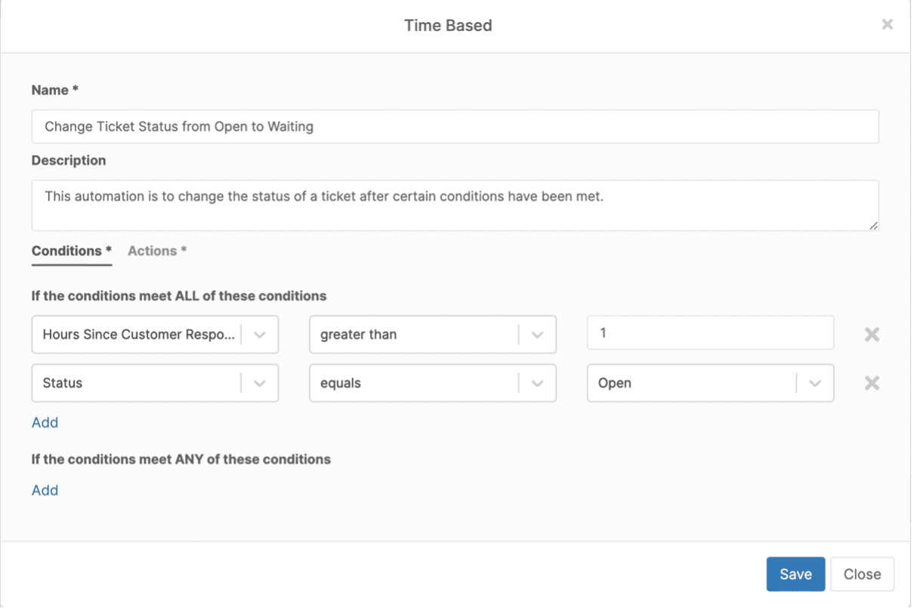Click the dialog close X icon
Viewport: 914px width, 609px height.
[x=887, y=23]
